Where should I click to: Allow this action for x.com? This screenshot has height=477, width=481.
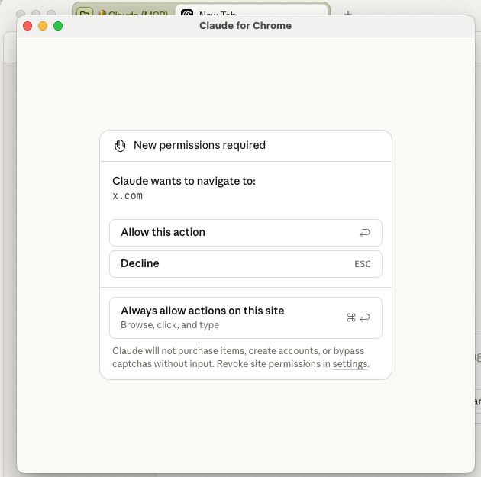pyautogui.click(x=246, y=233)
